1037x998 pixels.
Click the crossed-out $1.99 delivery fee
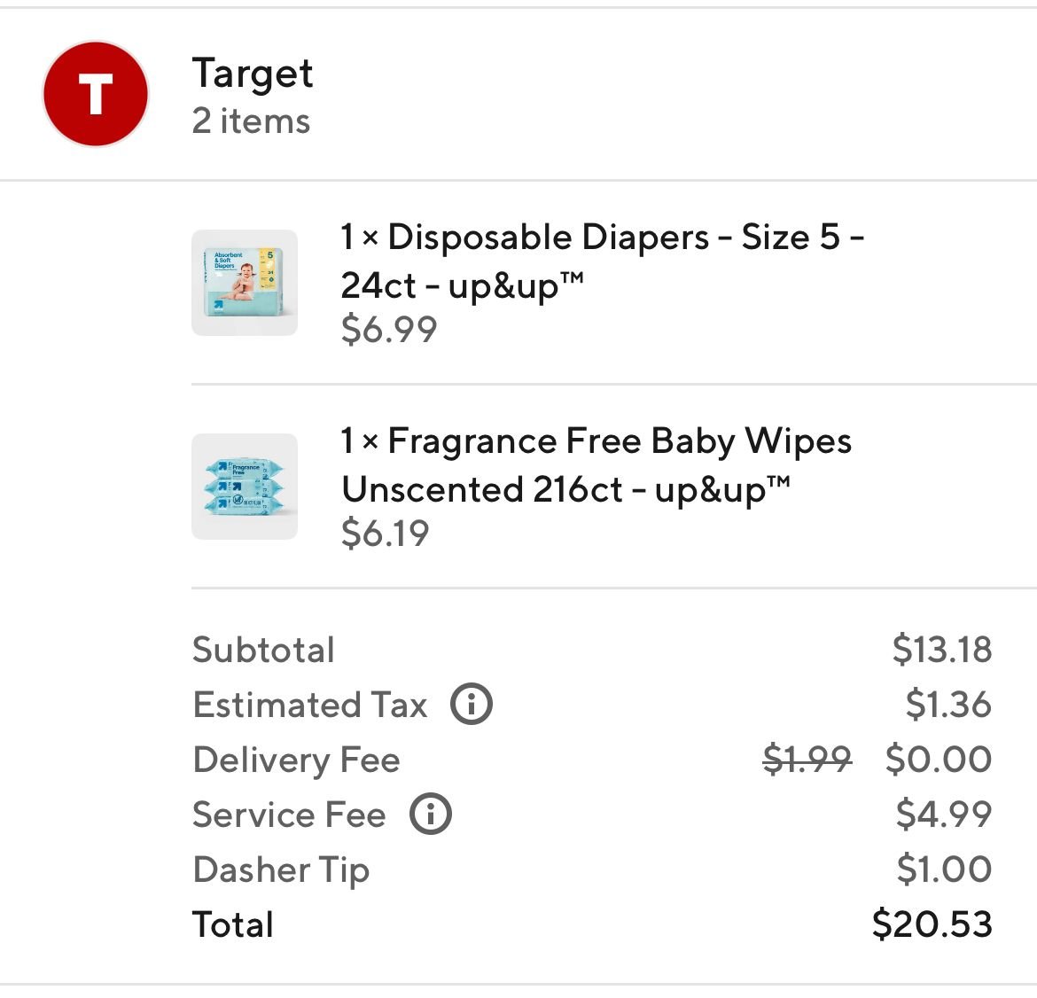[x=807, y=760]
